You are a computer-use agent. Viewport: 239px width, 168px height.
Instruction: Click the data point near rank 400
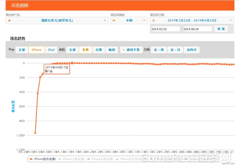[38, 93]
